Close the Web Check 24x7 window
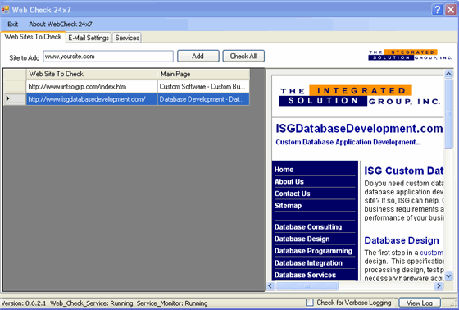459x310 pixels. click(451, 10)
